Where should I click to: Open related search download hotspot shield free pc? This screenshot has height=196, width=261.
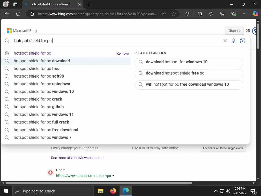pos(189,73)
